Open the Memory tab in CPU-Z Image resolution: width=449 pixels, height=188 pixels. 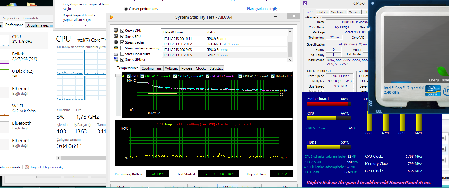354,12
